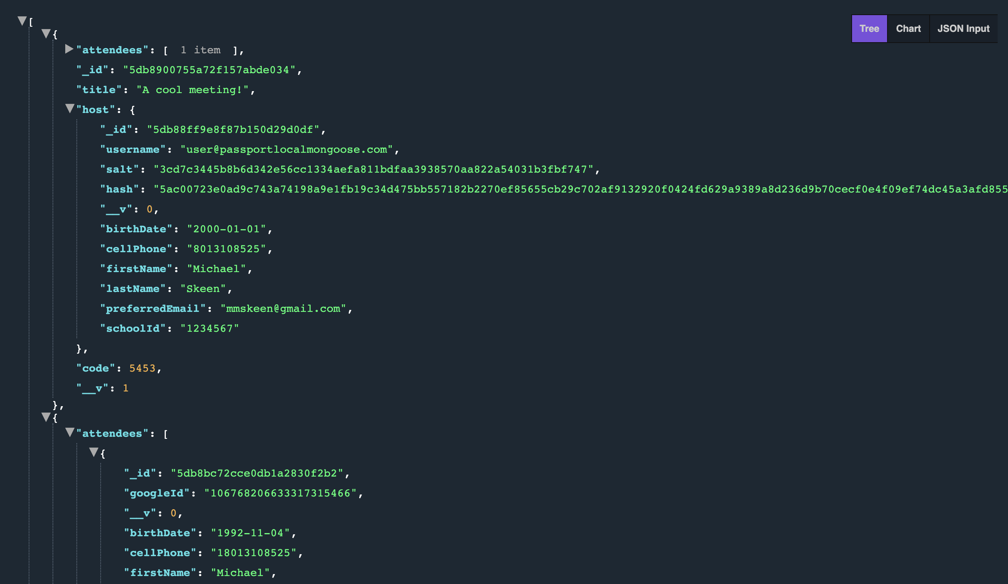Toggle the host object tree arrow
The image size is (1008, 584).
pos(69,109)
